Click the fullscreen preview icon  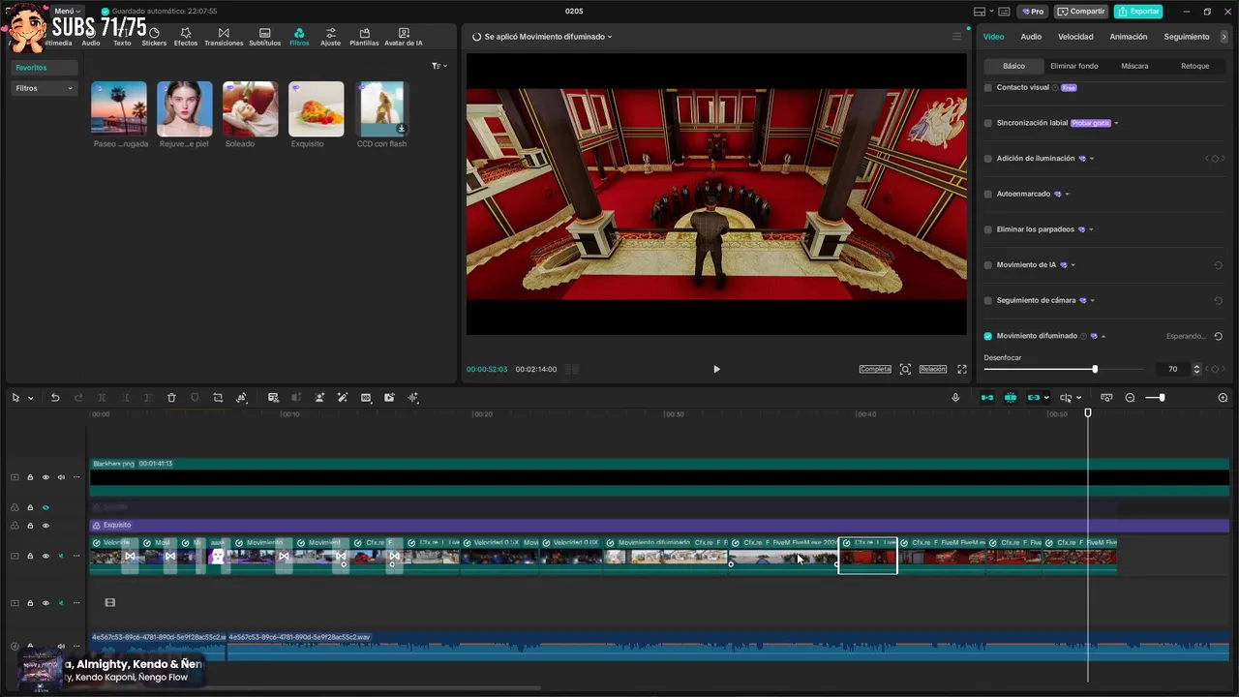[x=962, y=369]
